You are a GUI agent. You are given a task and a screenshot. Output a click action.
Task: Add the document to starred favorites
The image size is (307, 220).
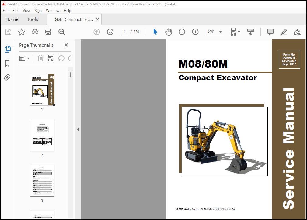(22, 32)
